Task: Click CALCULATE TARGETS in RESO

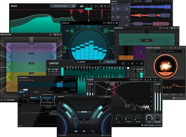Action: [60, 6]
